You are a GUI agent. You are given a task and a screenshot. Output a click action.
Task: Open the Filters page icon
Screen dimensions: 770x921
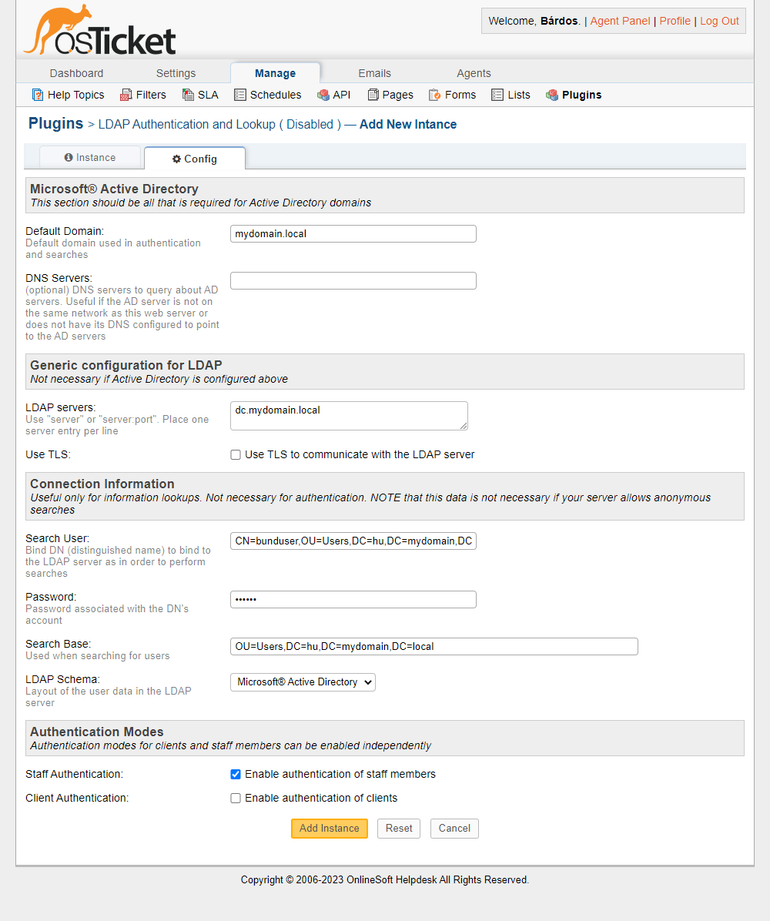tap(123, 94)
